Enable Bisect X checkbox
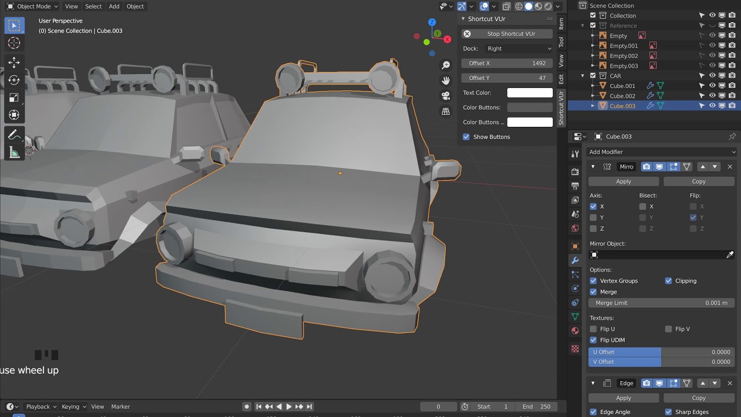741x417 pixels. click(643, 207)
